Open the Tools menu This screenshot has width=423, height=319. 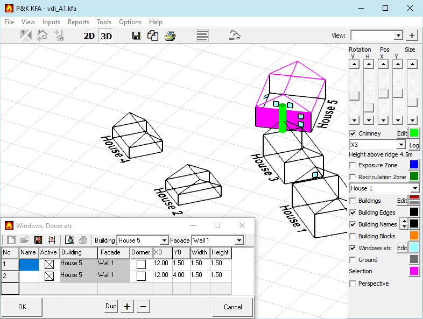104,22
